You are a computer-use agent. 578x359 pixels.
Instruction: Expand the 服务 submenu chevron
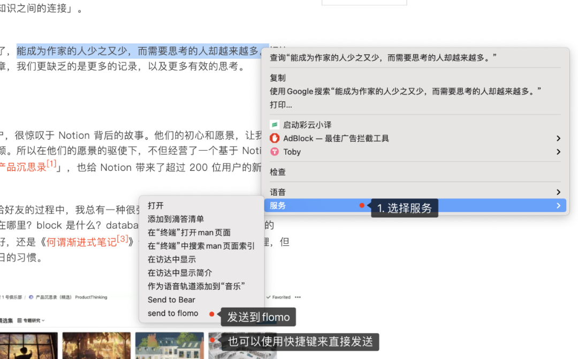click(558, 206)
